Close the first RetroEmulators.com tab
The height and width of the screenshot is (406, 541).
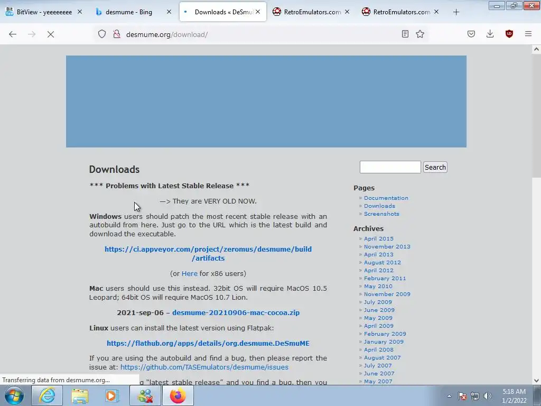[x=347, y=12]
